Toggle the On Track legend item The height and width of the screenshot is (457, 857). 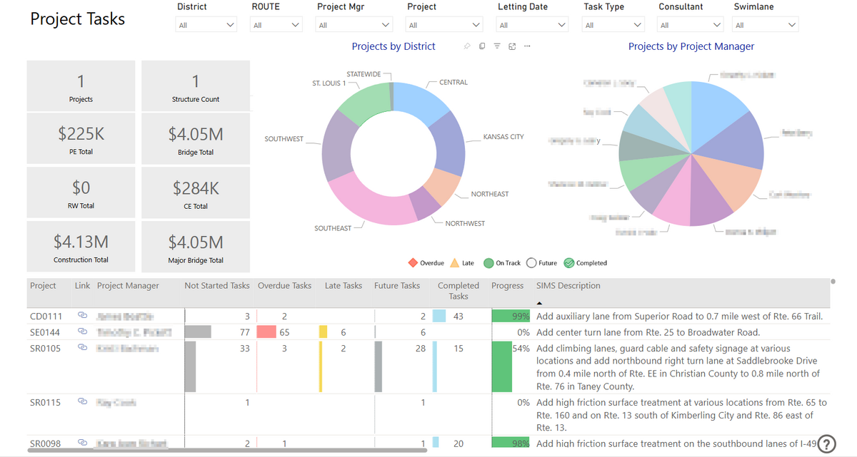(488, 263)
